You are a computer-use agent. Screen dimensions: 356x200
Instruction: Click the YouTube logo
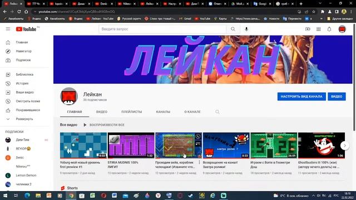26,29
